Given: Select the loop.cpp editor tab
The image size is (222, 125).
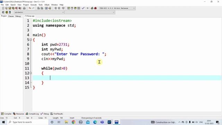Looking at the screenshot, I should (x=29, y=16).
